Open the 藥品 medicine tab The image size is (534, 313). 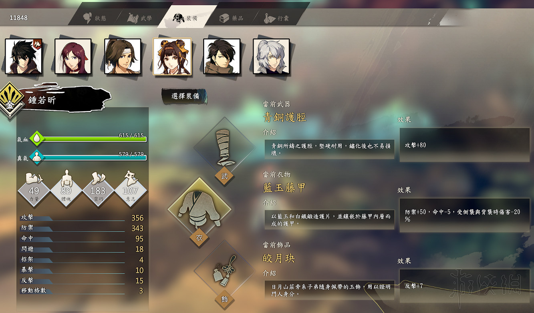(232, 18)
